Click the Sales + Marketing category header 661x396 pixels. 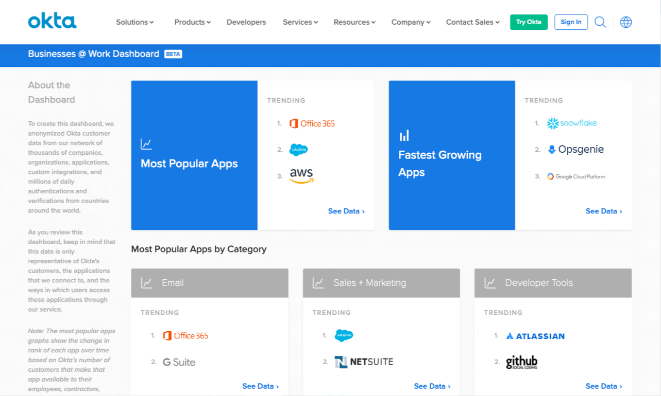click(381, 283)
